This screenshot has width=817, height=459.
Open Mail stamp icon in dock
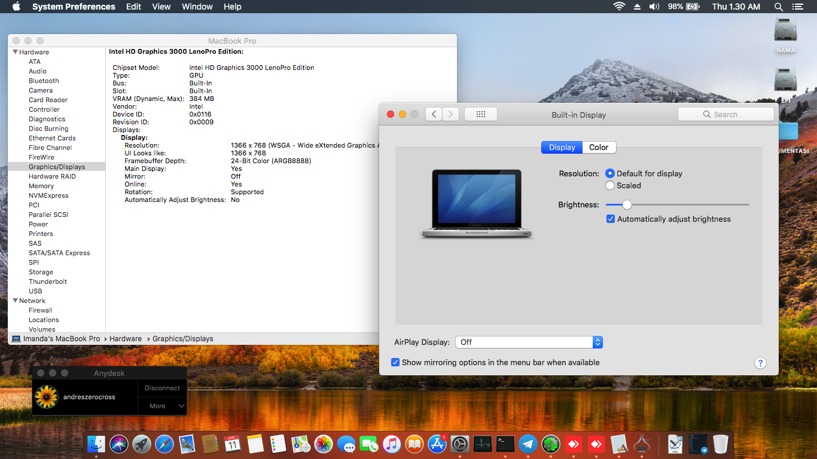[187, 444]
